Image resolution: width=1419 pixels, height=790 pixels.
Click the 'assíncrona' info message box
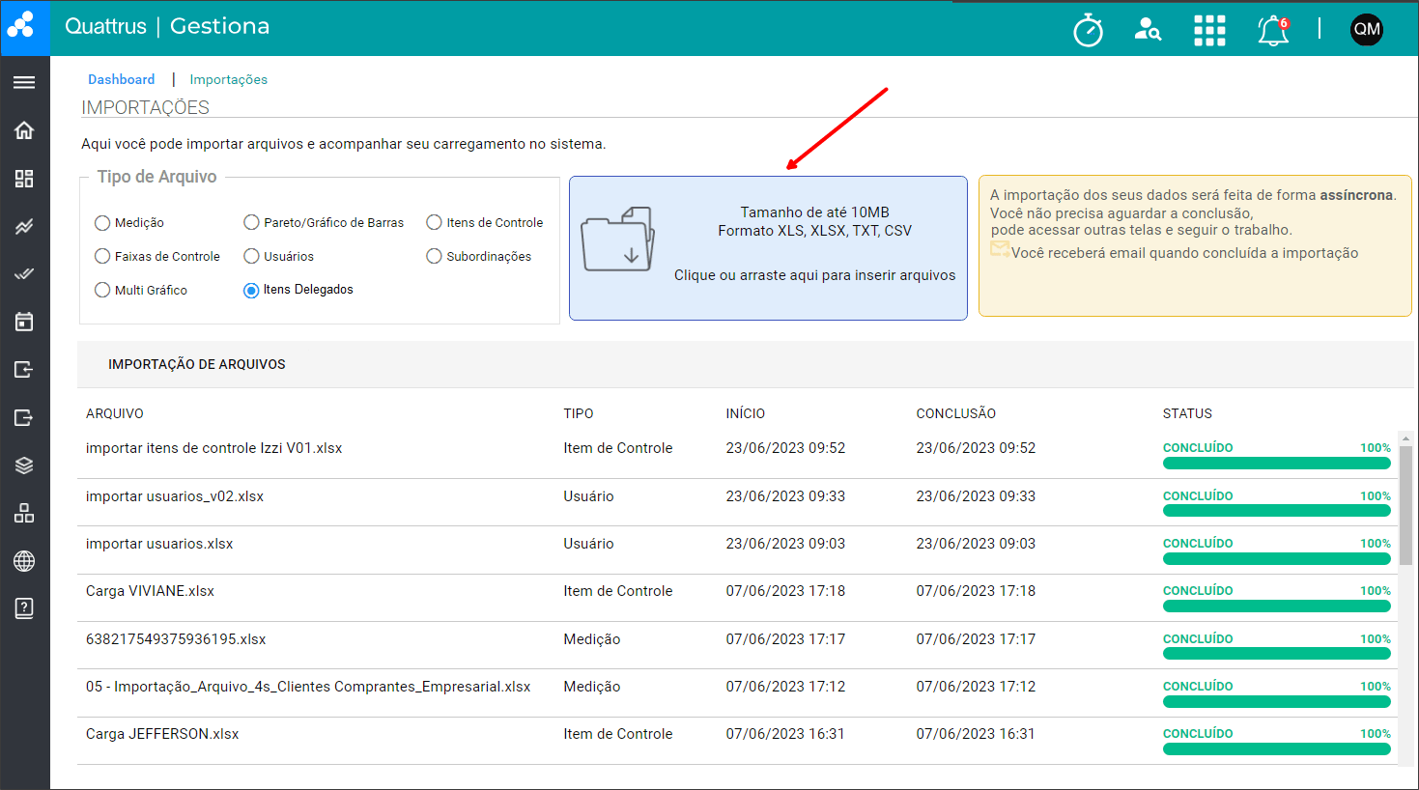click(x=1195, y=245)
